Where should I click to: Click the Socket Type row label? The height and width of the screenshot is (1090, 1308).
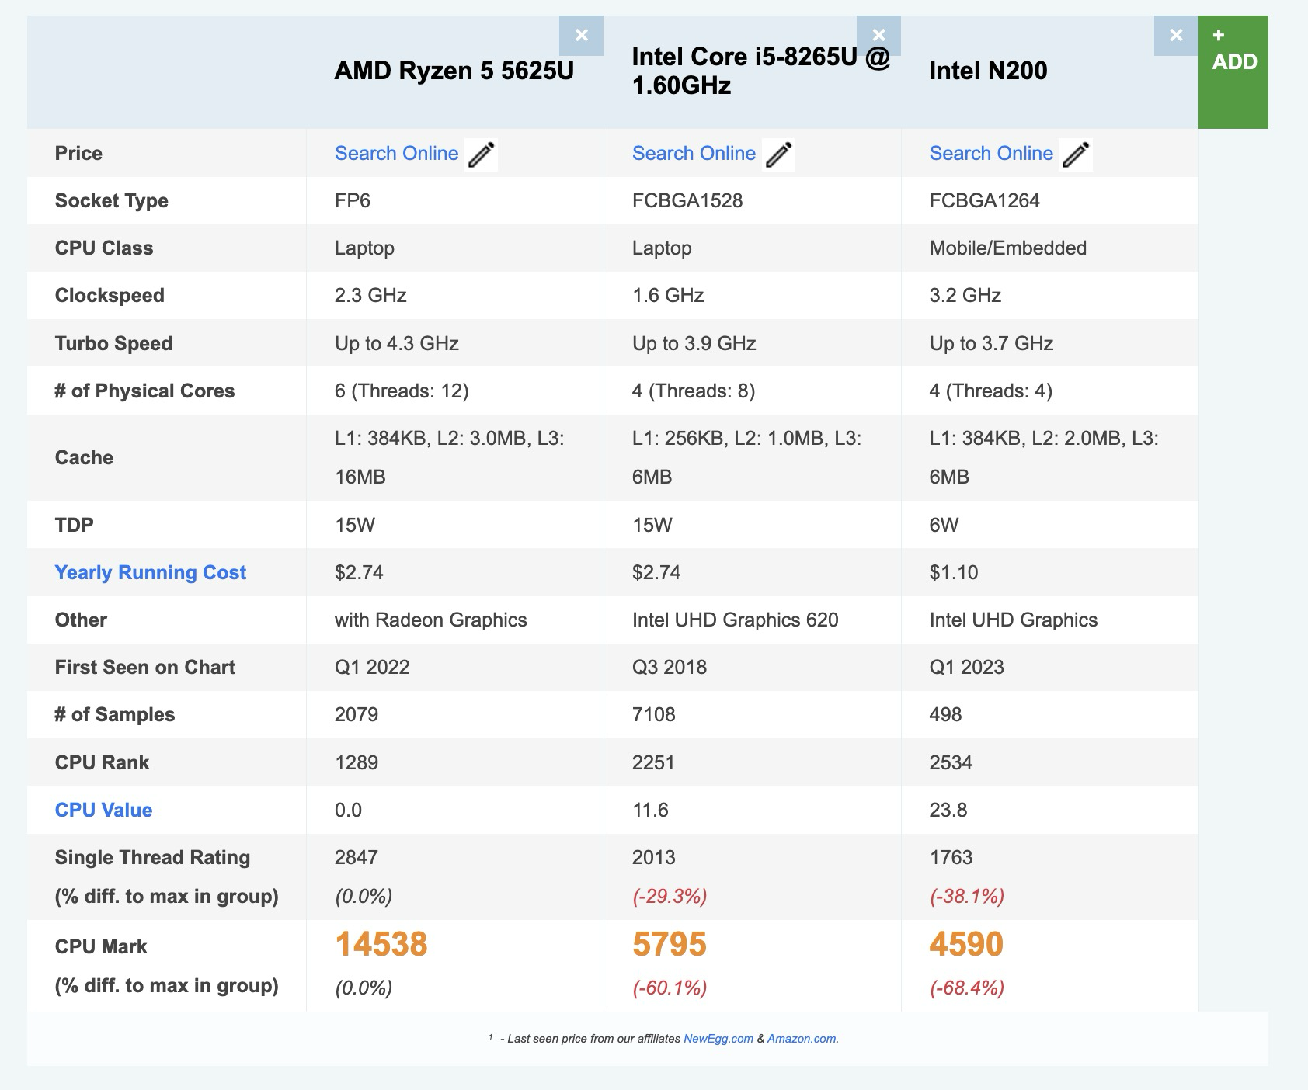click(x=112, y=200)
